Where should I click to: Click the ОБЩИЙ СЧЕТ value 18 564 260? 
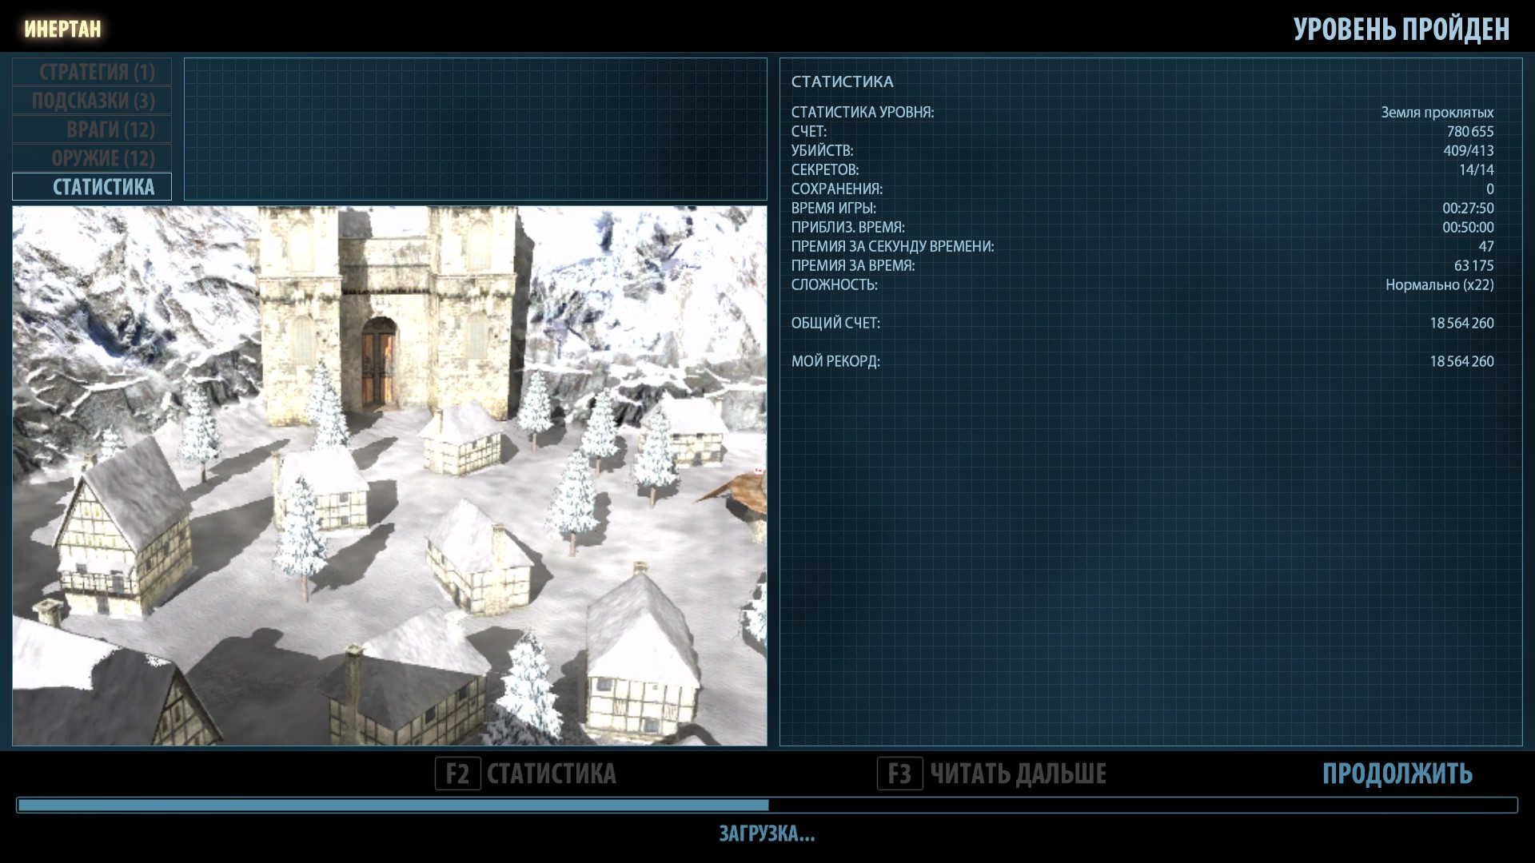tap(1461, 324)
